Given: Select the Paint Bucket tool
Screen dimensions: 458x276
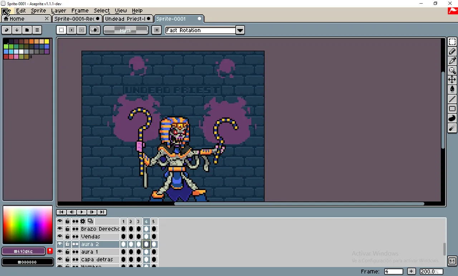Looking at the screenshot, I should coord(452,89).
